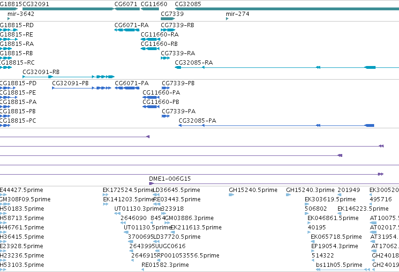Screen dimensions: 399x272
Task: Select the CG7339 gene label
Action: click(172, 14)
